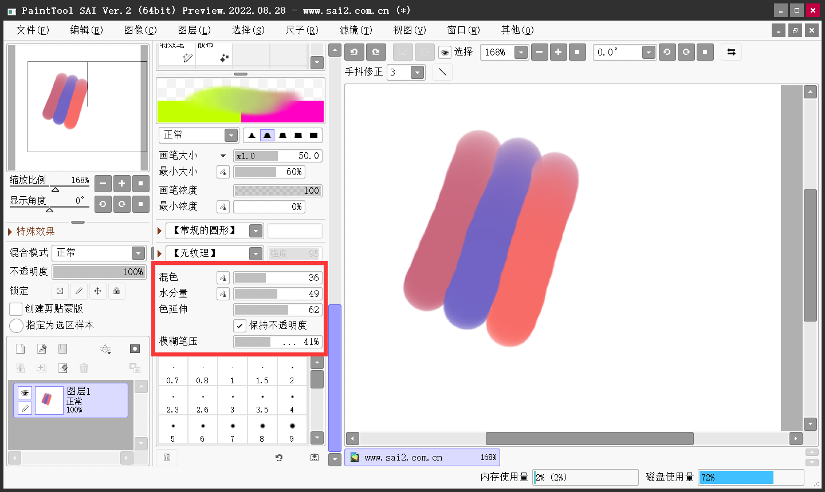Click the redo button in the canvas toolbar
Image resolution: width=825 pixels, height=492 pixels.
coord(376,52)
